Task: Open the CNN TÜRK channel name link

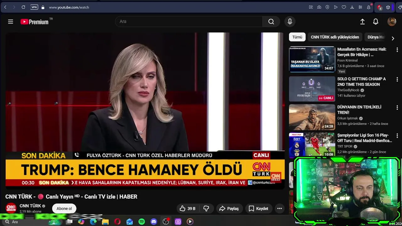Action: tap(30, 206)
